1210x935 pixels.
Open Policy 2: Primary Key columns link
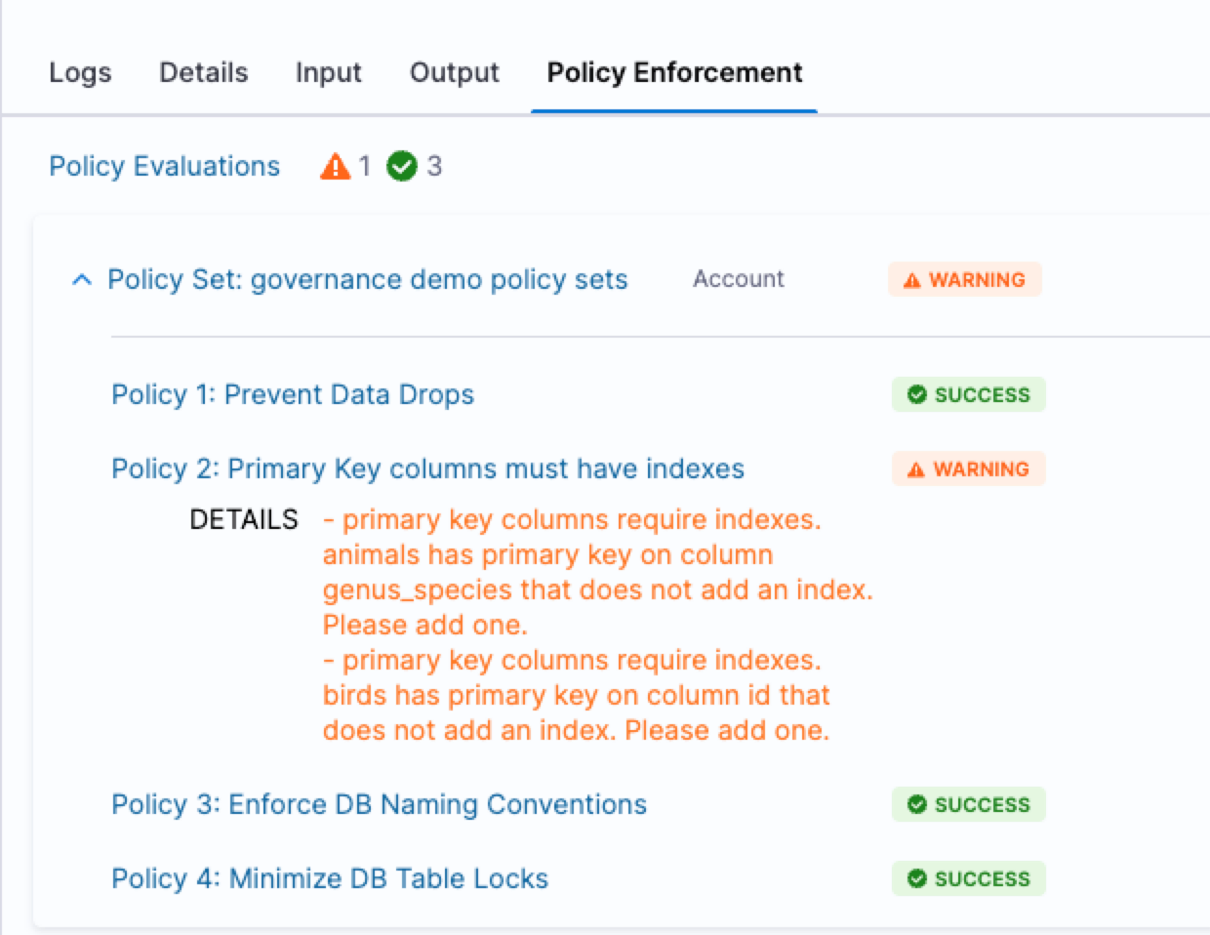[427, 468]
